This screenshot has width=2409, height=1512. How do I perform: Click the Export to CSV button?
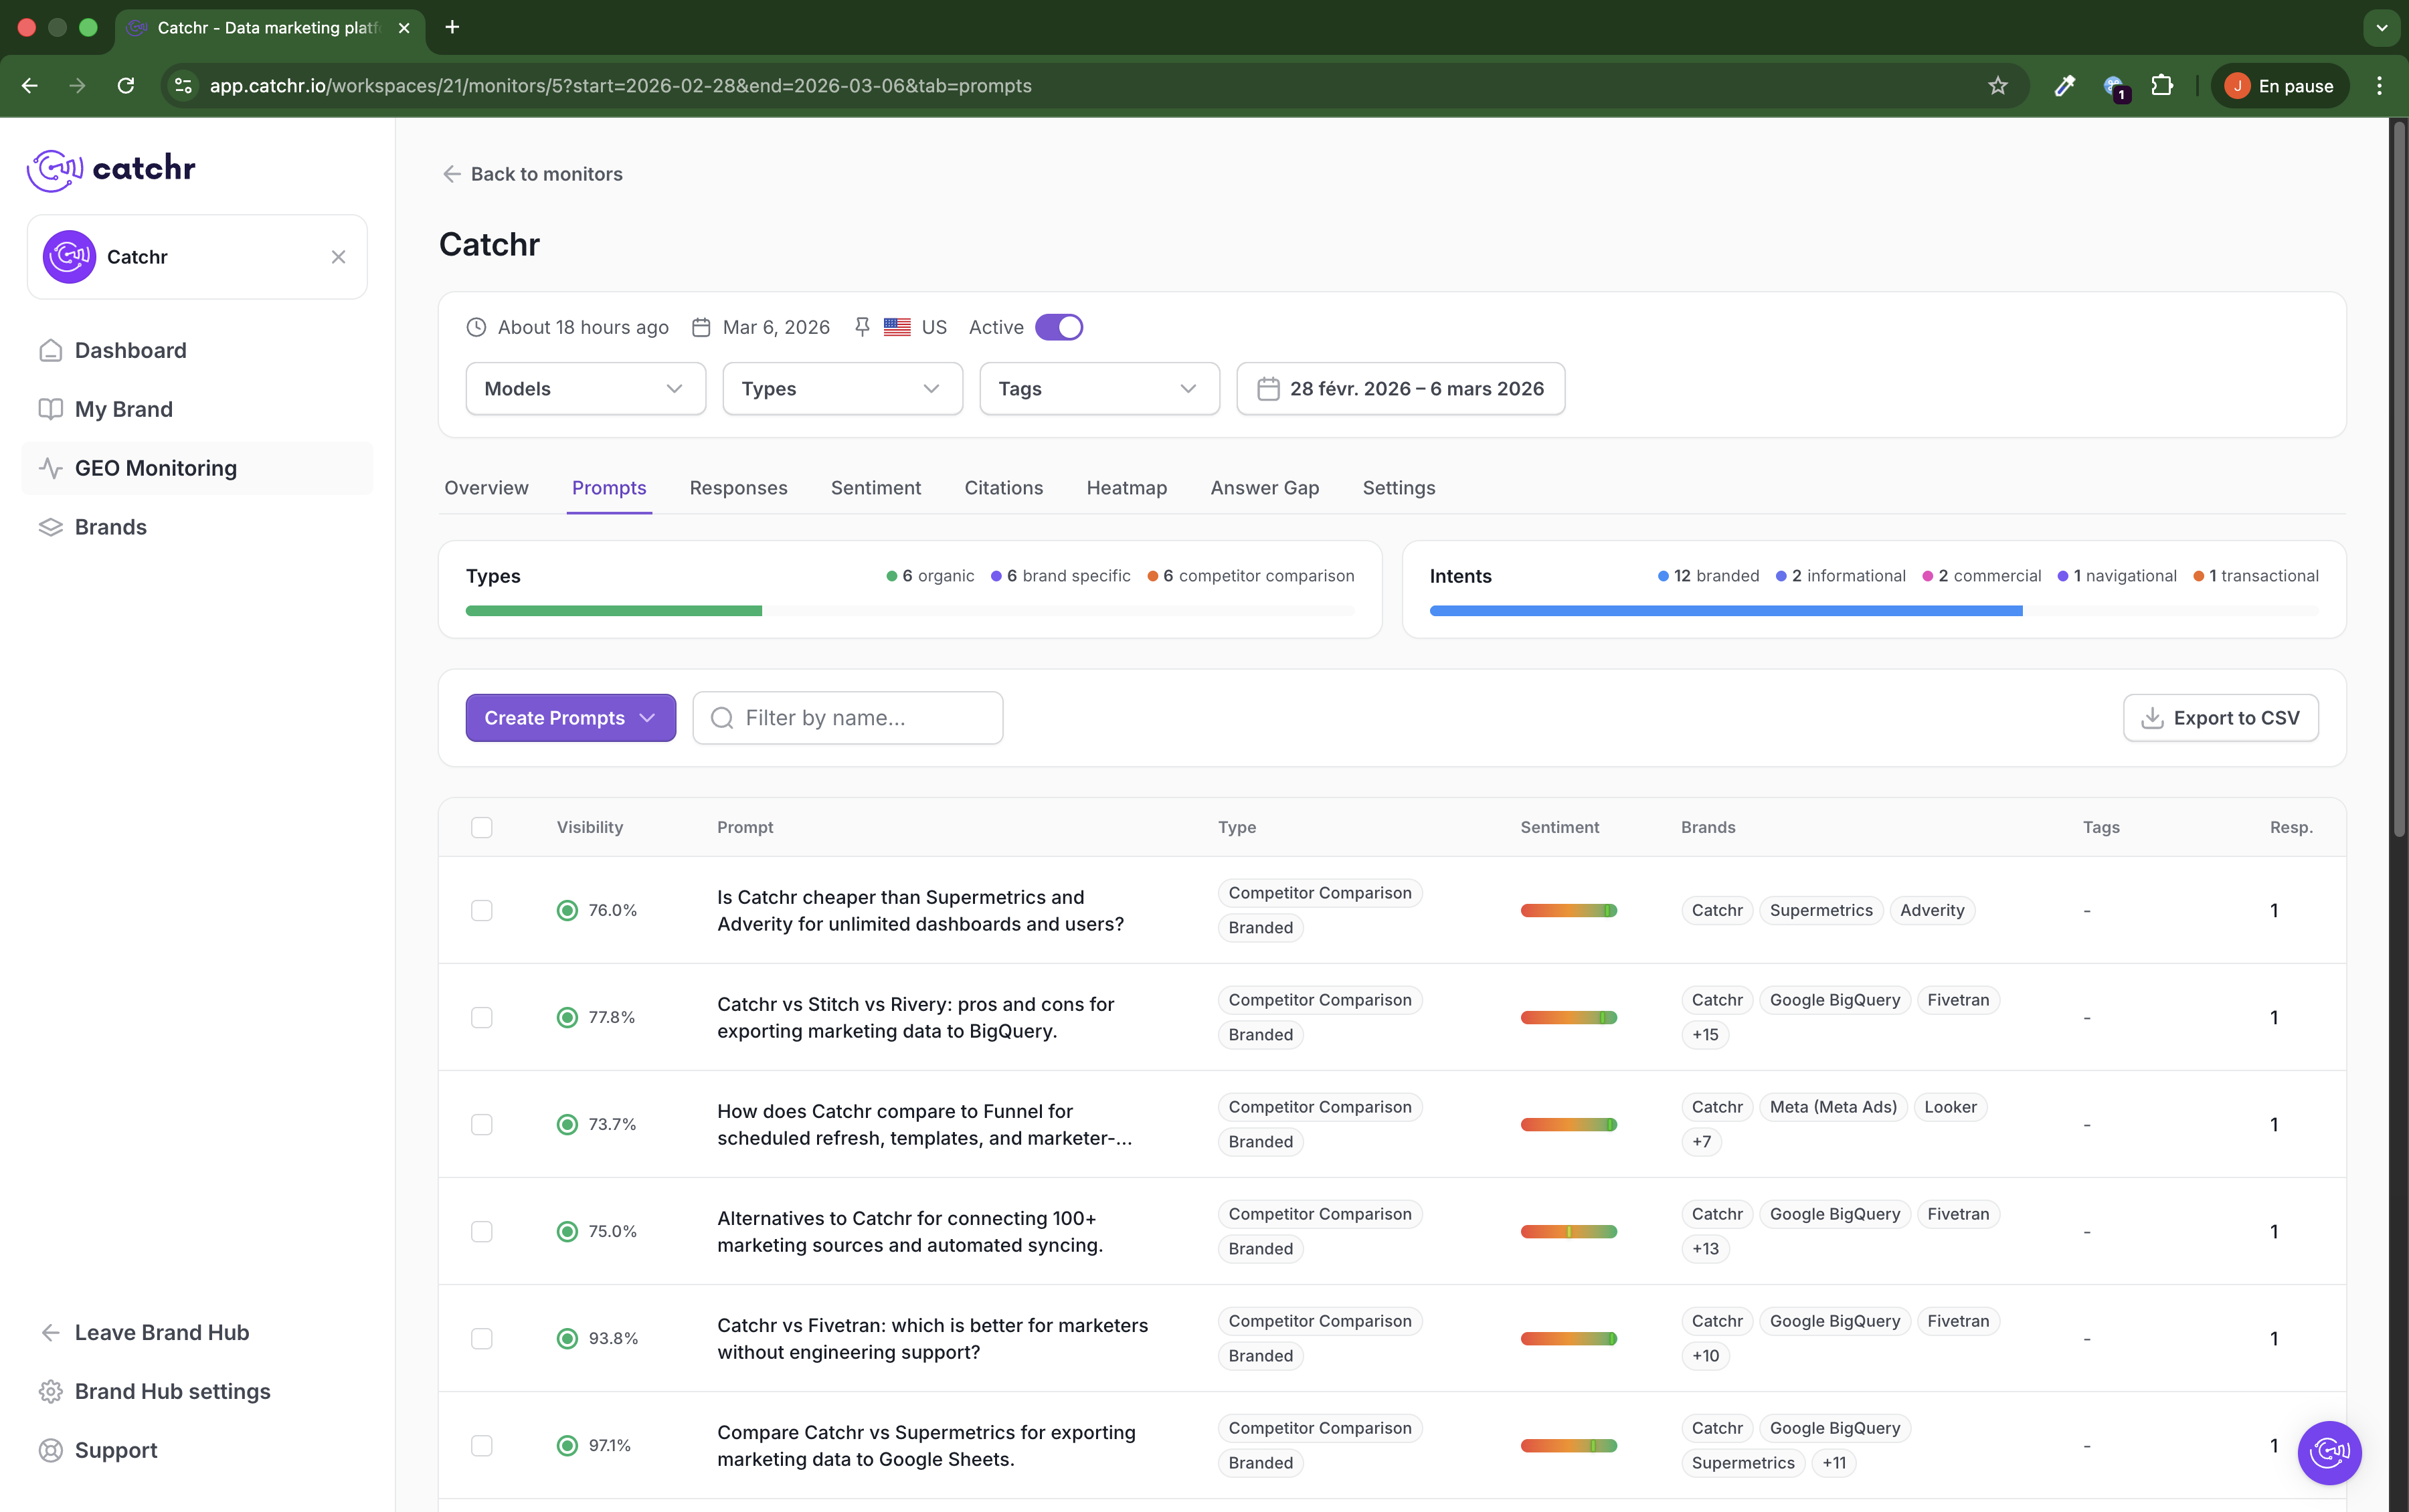coord(2220,718)
